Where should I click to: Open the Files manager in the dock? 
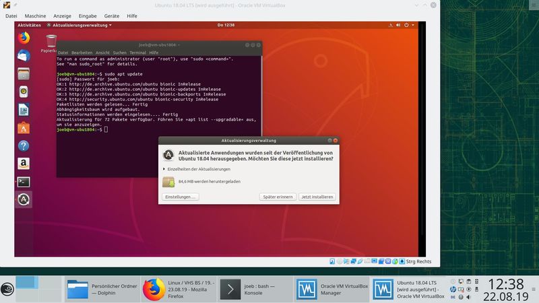(x=24, y=73)
